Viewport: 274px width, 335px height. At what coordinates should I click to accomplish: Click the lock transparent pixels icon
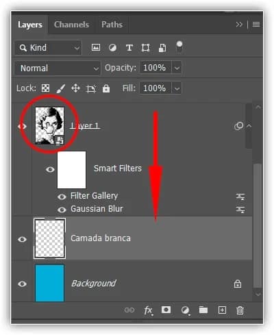(45, 88)
